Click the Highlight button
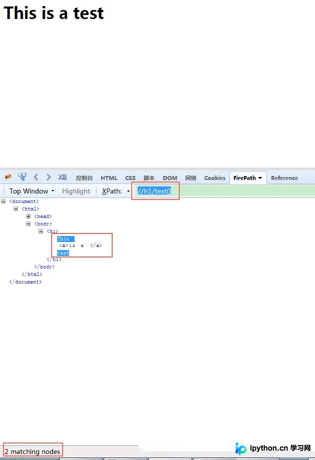 [x=76, y=191]
